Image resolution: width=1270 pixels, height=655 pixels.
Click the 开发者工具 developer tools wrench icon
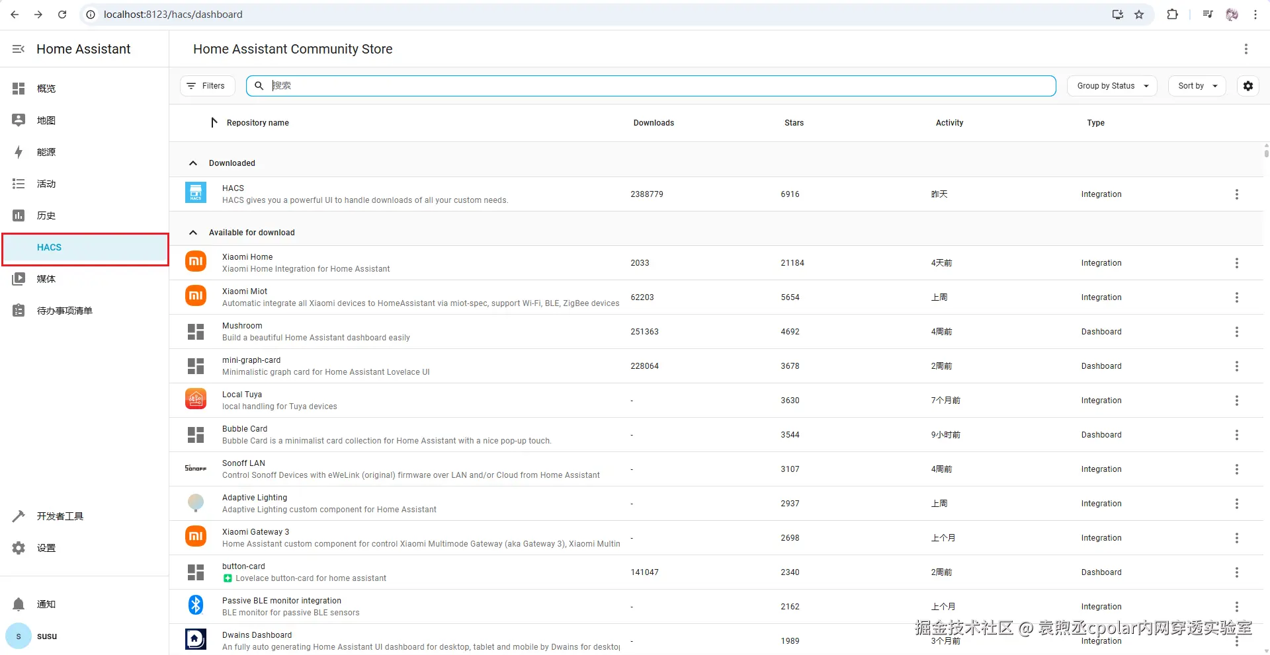19,516
